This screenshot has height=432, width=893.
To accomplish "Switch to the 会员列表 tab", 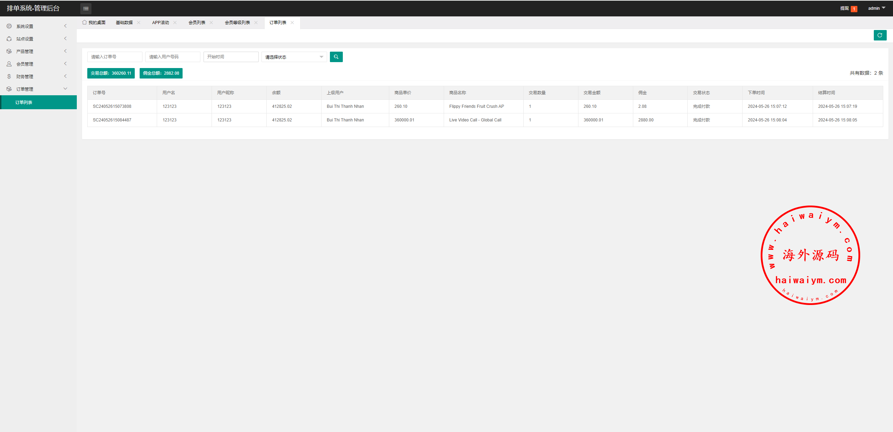I will coord(197,23).
